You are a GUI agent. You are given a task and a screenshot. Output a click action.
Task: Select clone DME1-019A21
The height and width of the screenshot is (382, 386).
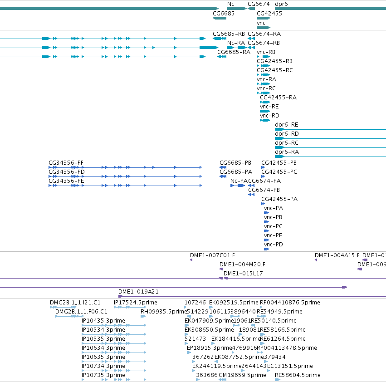[139, 292]
